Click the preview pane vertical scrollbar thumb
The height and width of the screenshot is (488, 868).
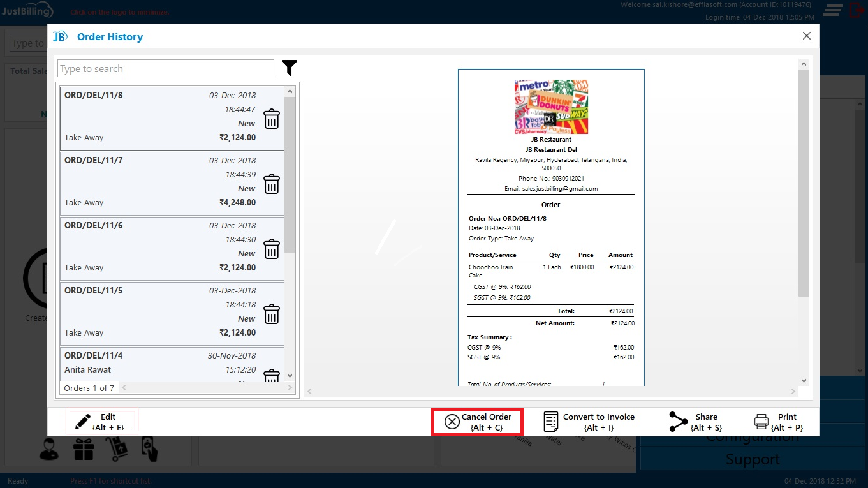(804, 183)
